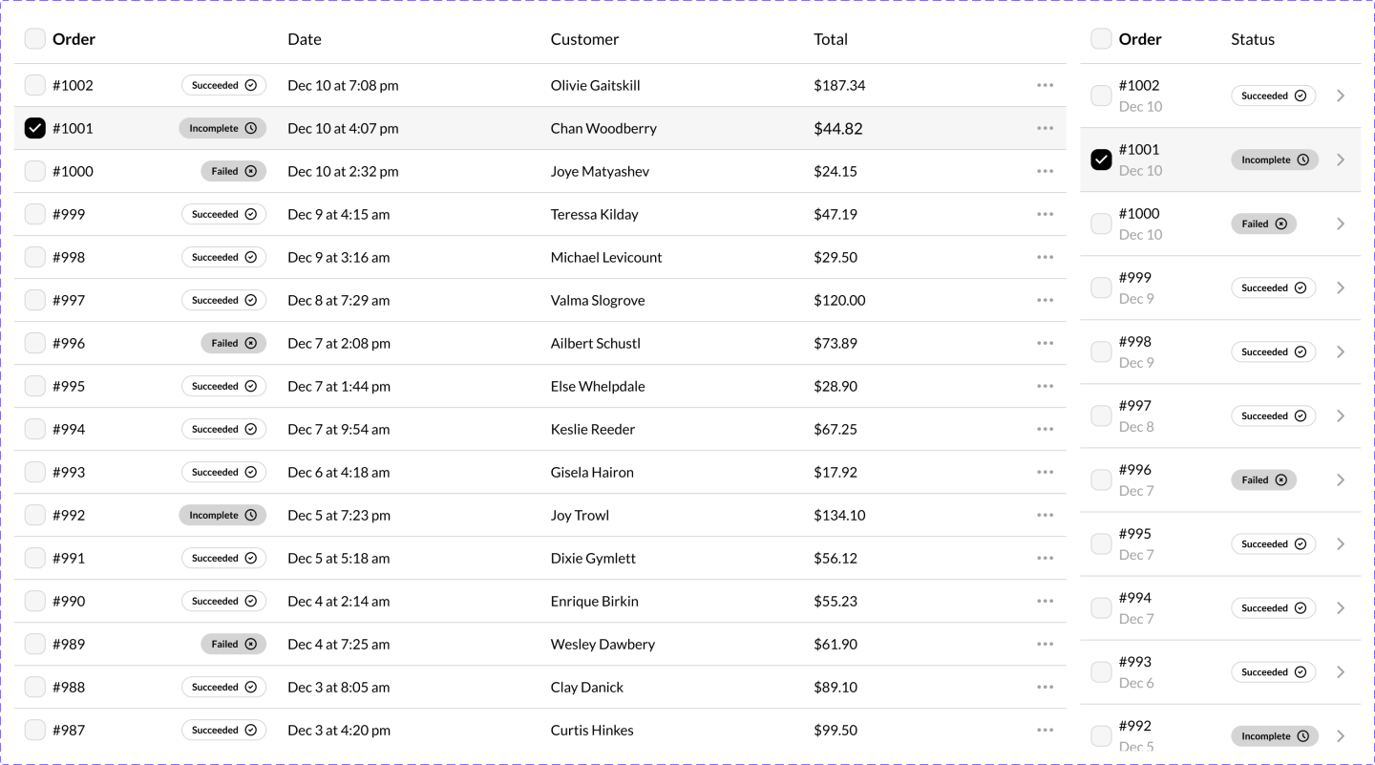Uncheck order #1001 in the wide table
1375x765 pixels.
(35, 128)
